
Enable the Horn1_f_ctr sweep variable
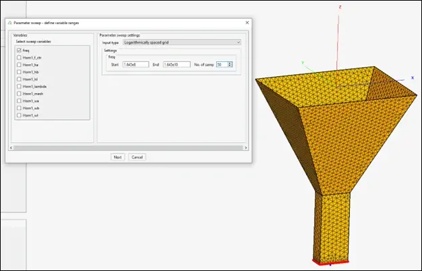pos(20,57)
